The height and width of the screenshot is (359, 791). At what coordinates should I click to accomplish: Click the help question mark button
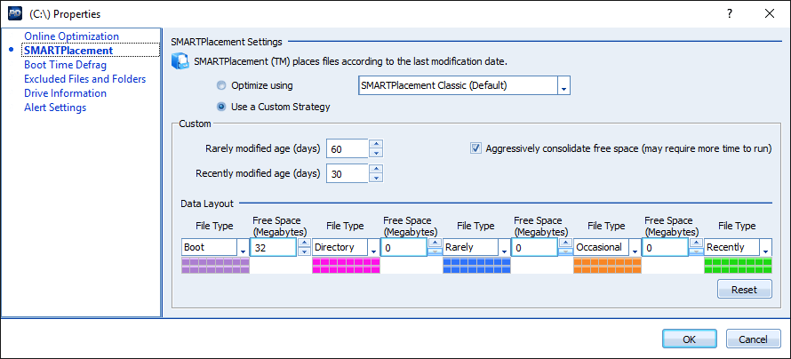tap(729, 13)
